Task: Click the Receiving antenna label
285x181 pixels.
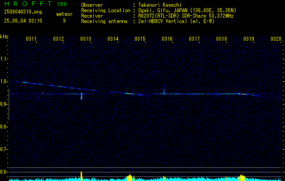Action: (x=104, y=21)
